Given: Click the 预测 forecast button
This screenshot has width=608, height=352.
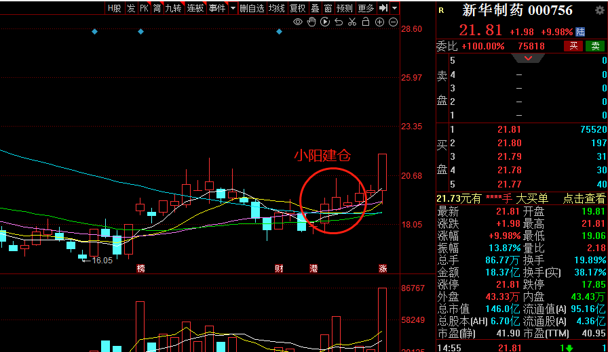Looking at the screenshot, I should (345, 8).
